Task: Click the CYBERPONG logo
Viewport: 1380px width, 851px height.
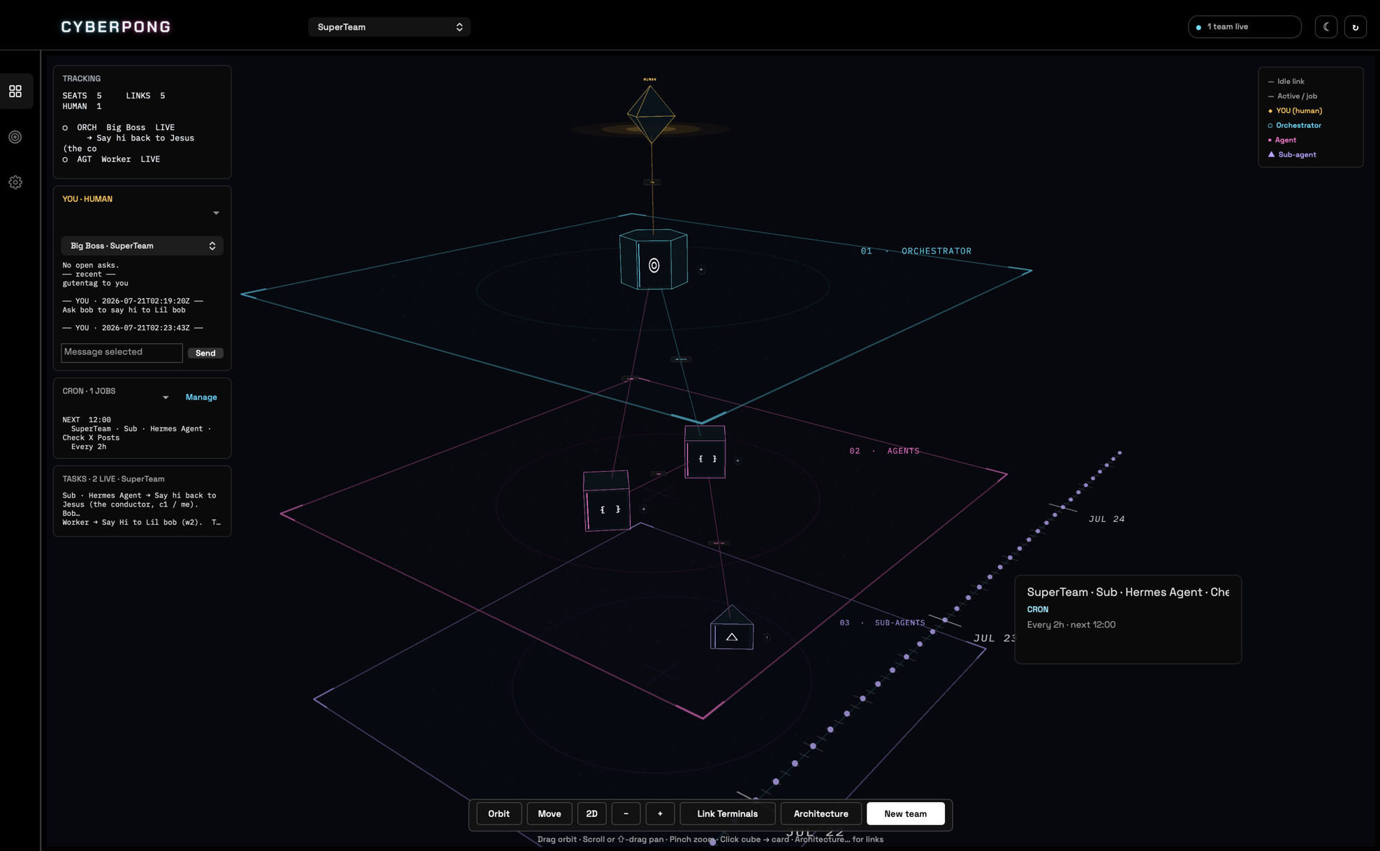Action: coord(116,27)
